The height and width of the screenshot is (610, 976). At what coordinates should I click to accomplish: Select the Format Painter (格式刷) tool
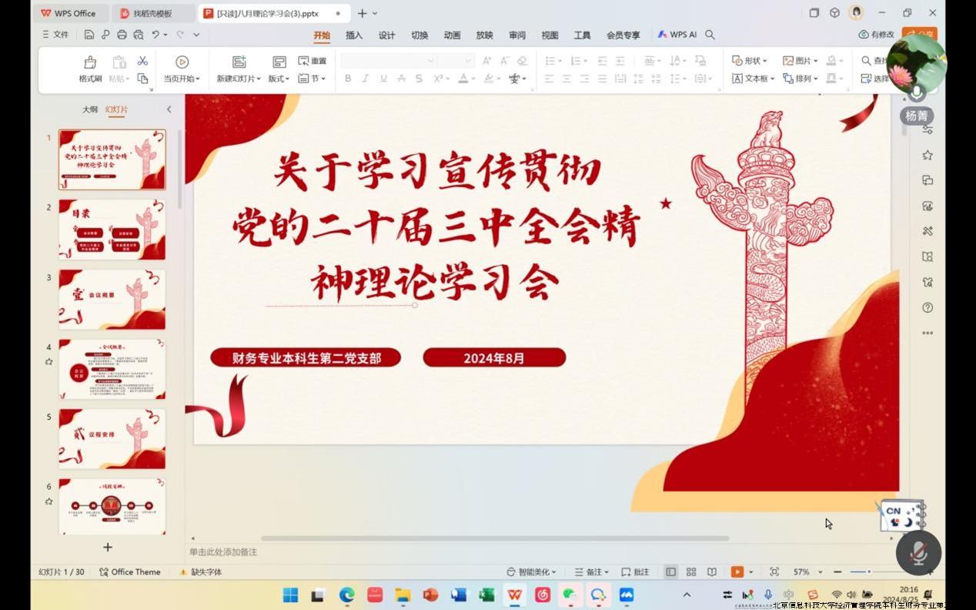click(x=89, y=68)
